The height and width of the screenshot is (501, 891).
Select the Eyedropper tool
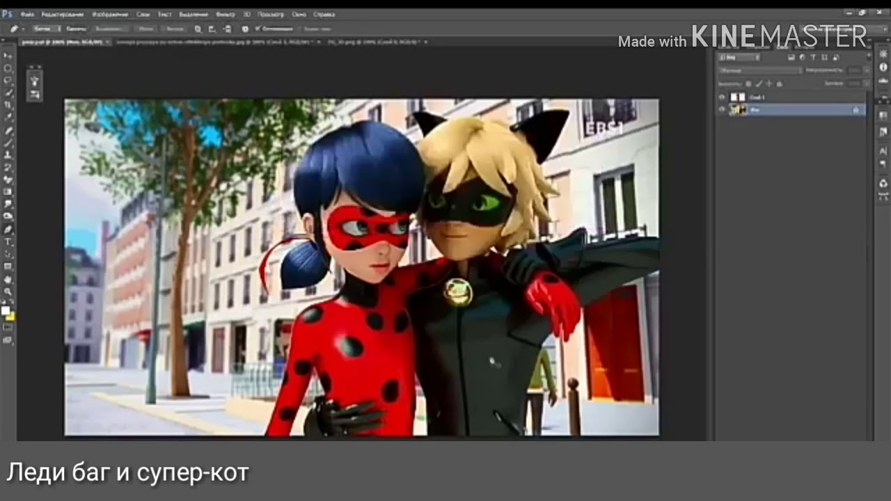pyautogui.click(x=8, y=118)
